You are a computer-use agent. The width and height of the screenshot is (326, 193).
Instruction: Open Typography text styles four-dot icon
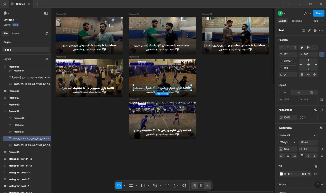[321, 128]
